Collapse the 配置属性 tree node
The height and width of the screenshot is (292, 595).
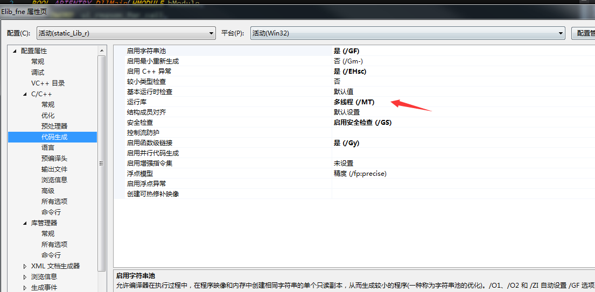15,51
